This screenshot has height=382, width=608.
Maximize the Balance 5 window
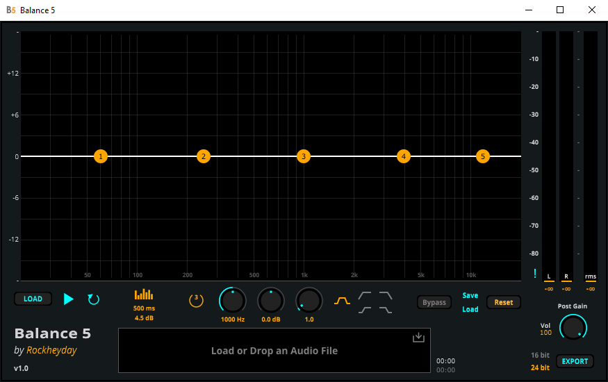click(x=560, y=10)
